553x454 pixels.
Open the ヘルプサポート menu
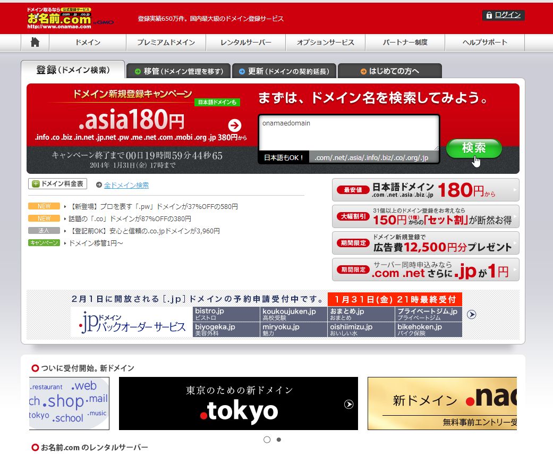pyautogui.click(x=485, y=43)
